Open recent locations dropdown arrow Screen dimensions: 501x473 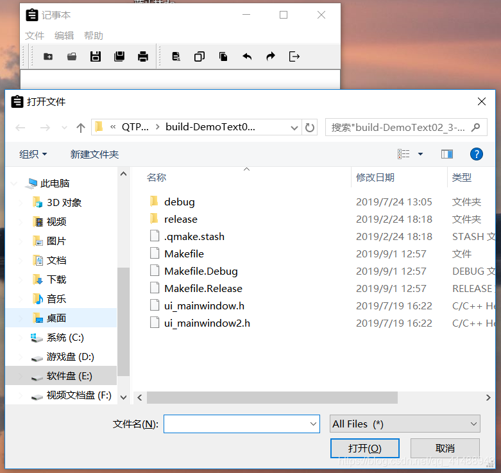[64, 128]
